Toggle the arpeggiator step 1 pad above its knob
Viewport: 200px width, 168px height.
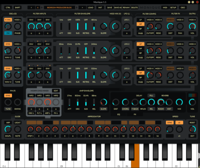click(x=32, y=122)
